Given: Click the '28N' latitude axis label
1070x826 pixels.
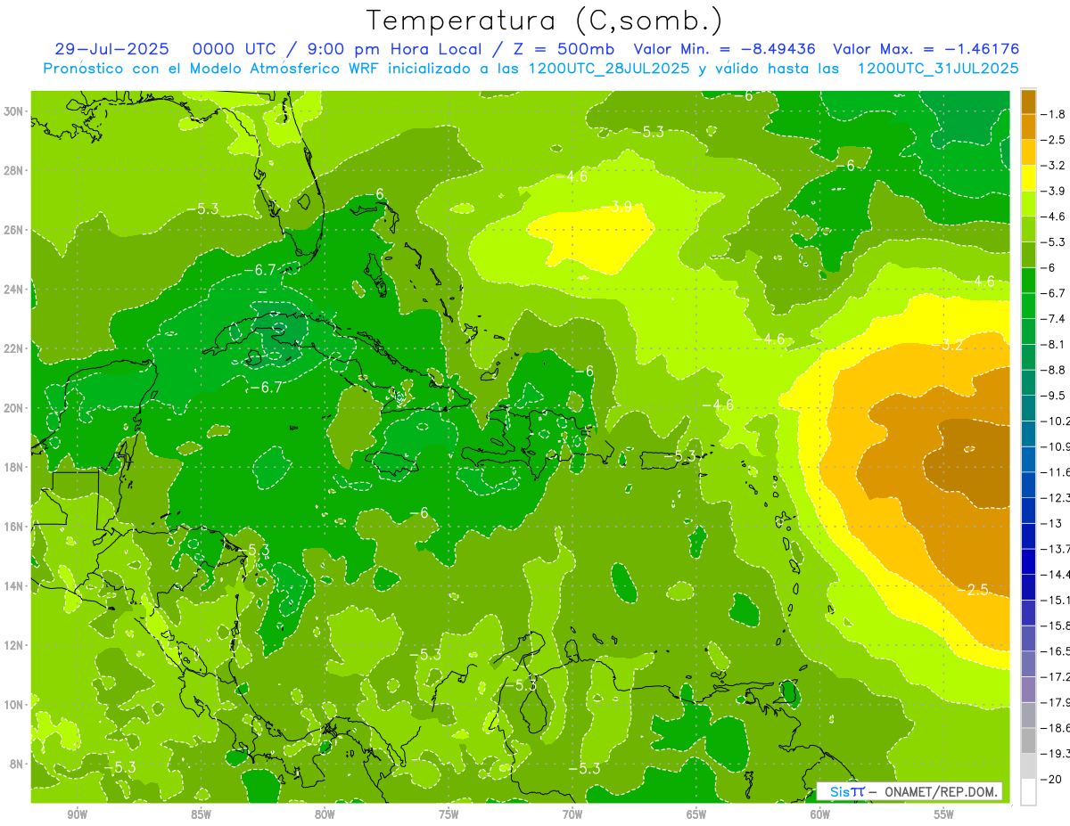Looking at the screenshot, I should pyautogui.click(x=15, y=170).
